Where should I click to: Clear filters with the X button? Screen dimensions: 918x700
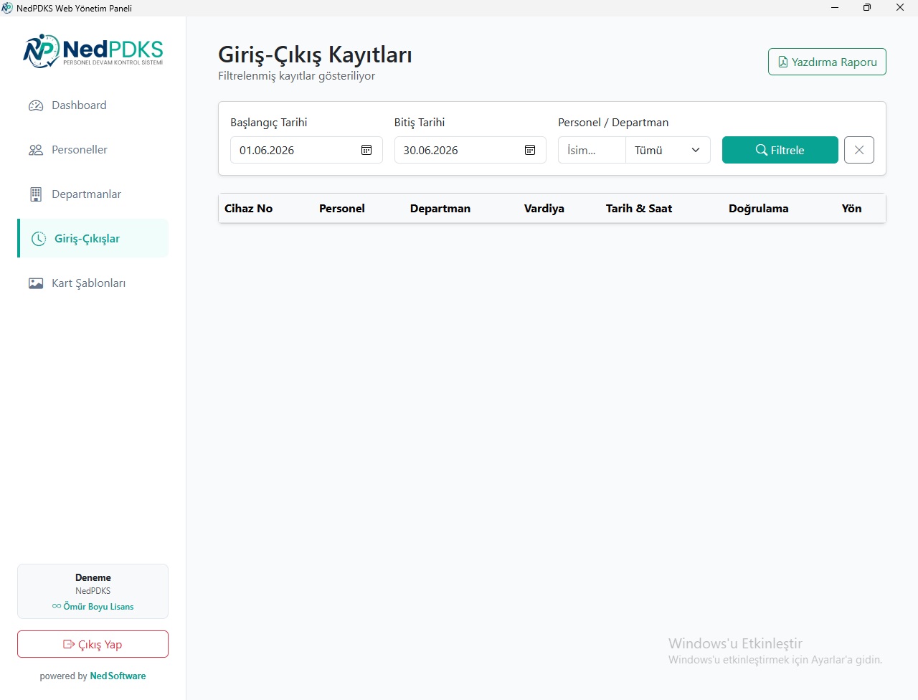point(859,150)
